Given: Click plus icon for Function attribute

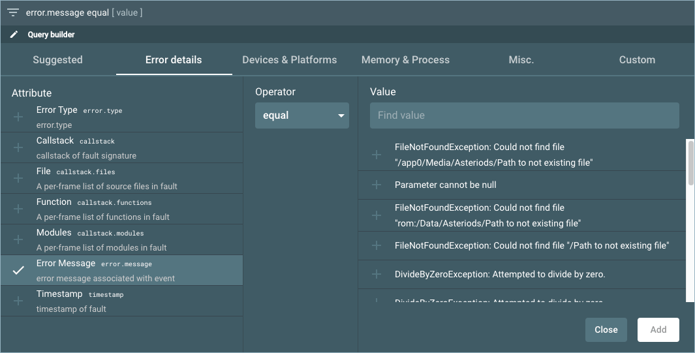Looking at the screenshot, I should 18,209.
